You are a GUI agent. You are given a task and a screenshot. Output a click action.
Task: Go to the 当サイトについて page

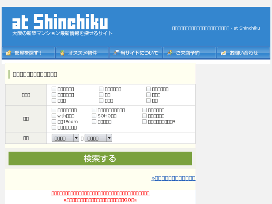pyautogui.click(x=136, y=53)
